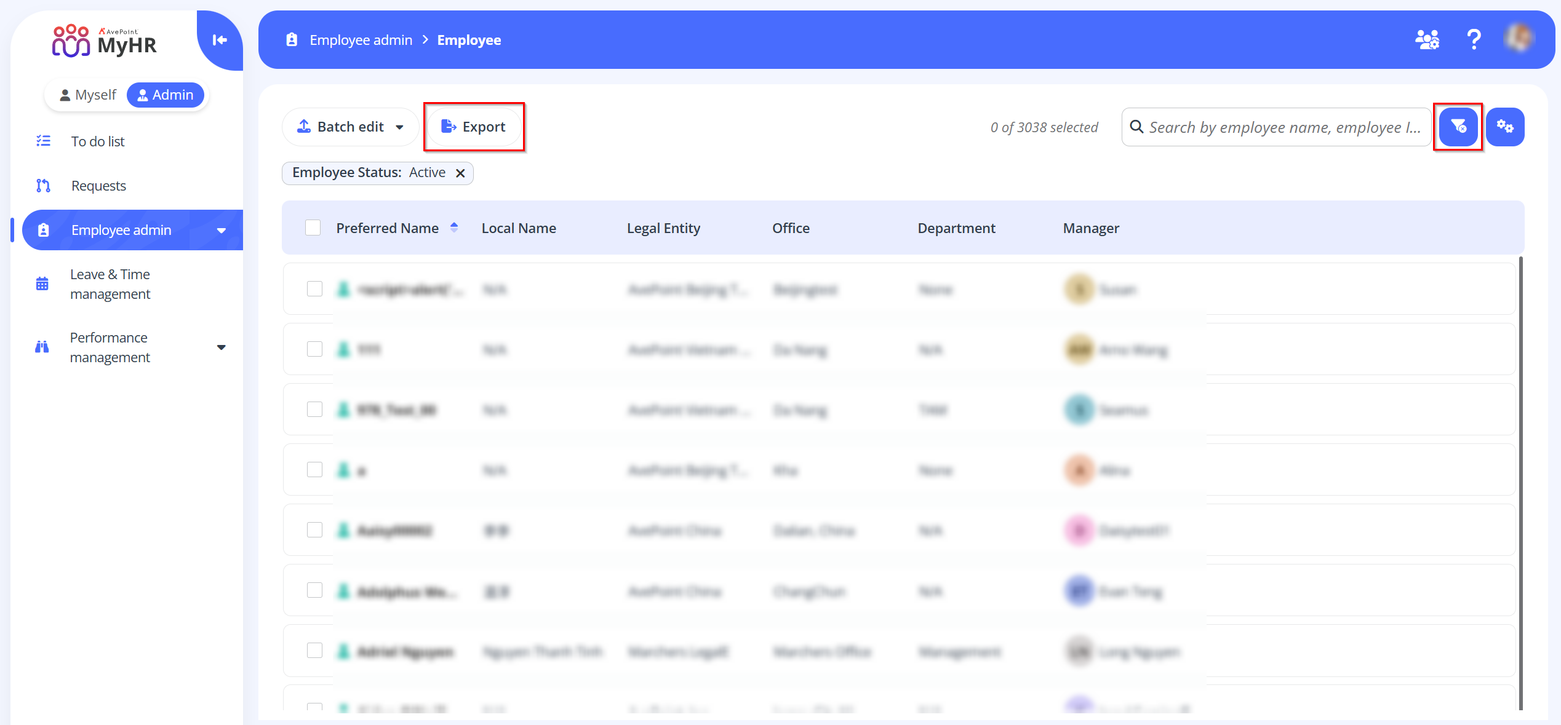Screen dimensions: 1561x725
Task: Collapse the sidebar with the arrow icon
Action: (220, 40)
